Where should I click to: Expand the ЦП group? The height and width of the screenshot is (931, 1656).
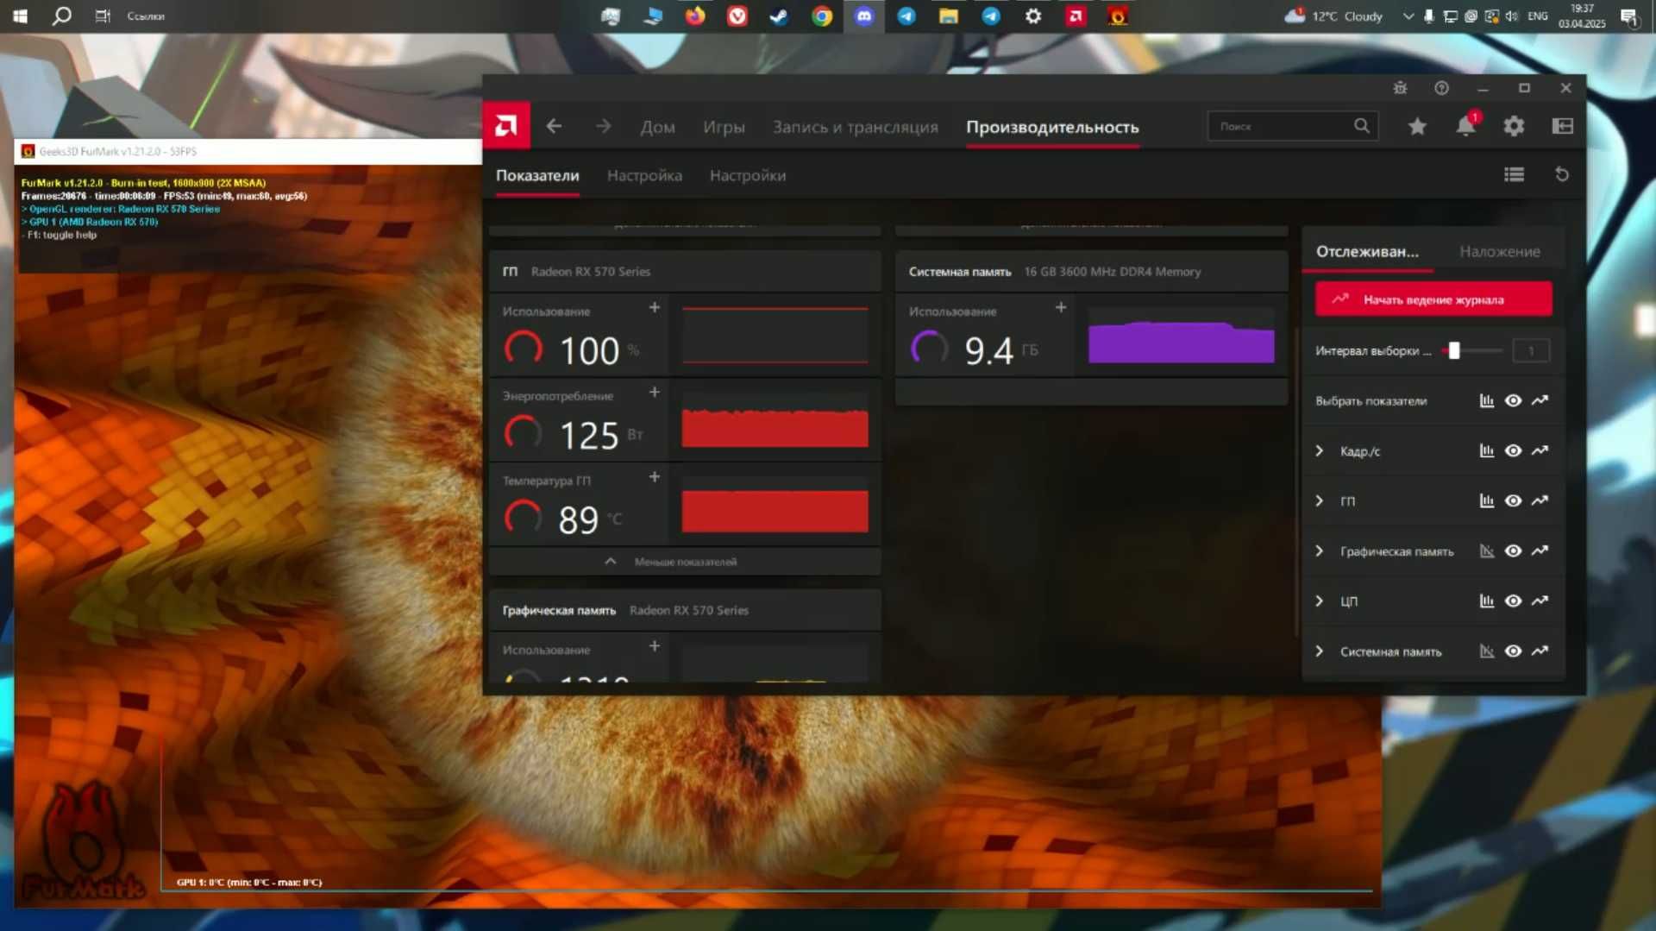point(1319,601)
